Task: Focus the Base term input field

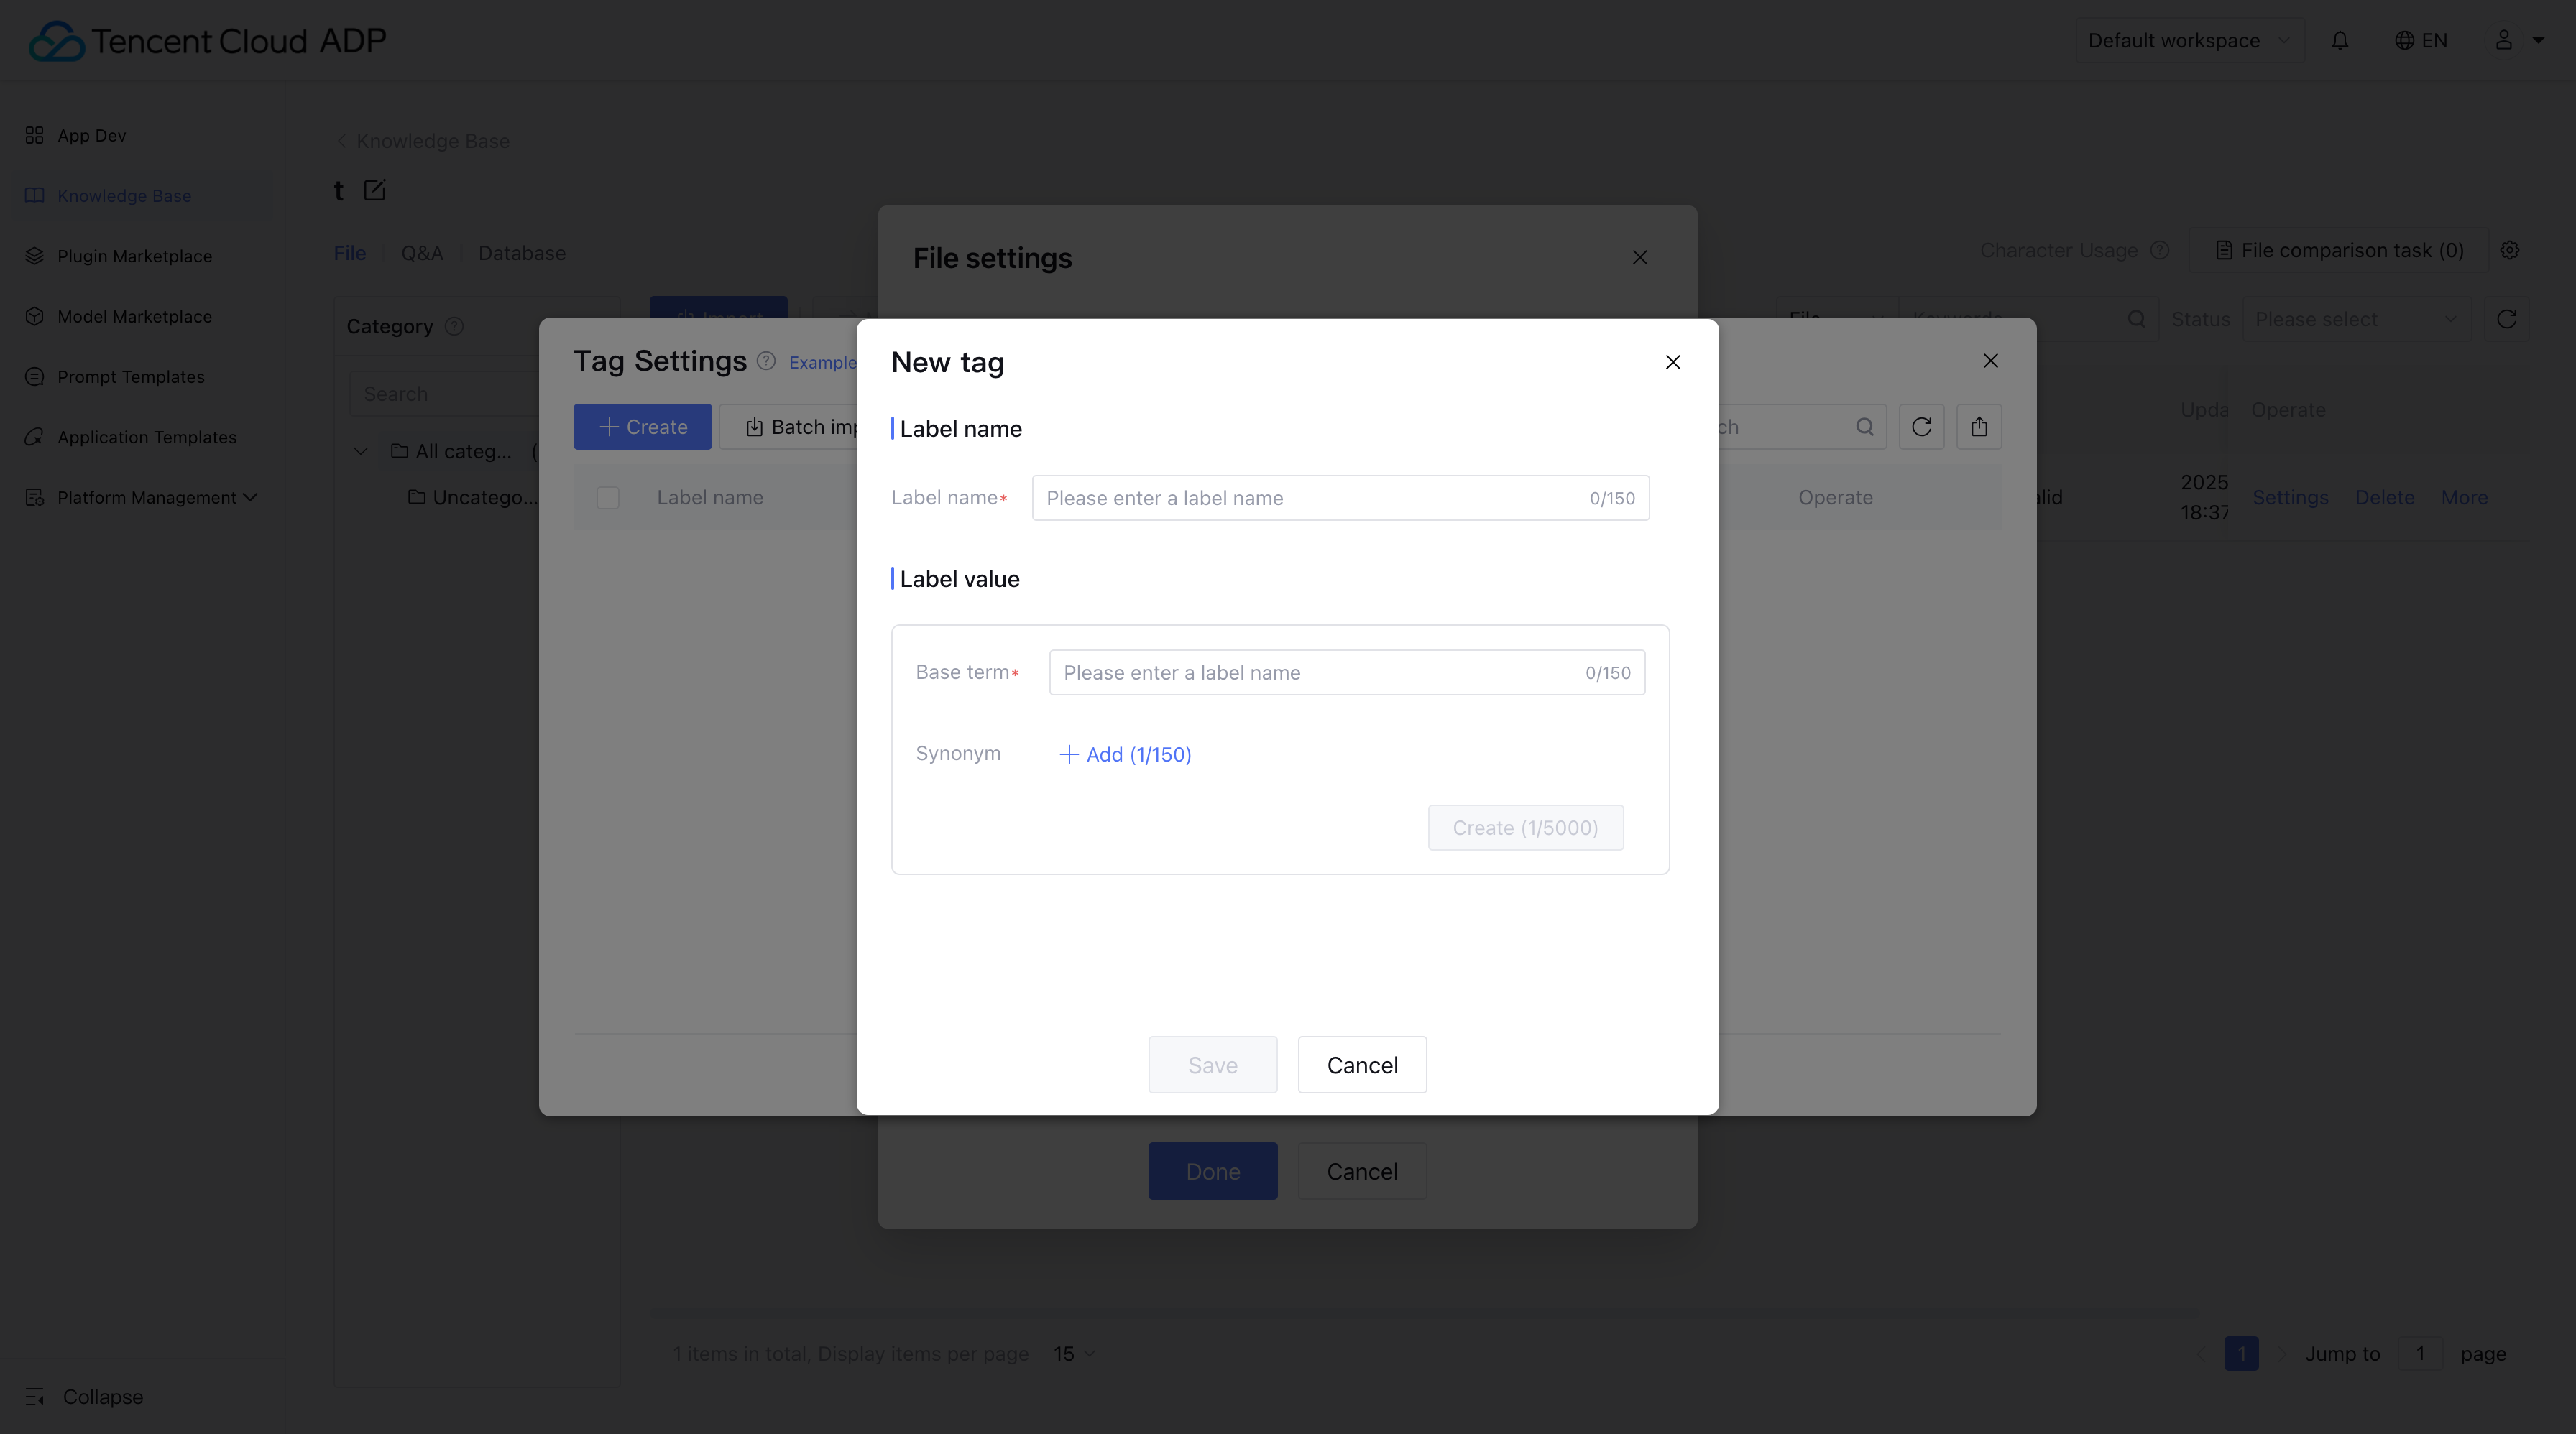Action: pos(1347,672)
